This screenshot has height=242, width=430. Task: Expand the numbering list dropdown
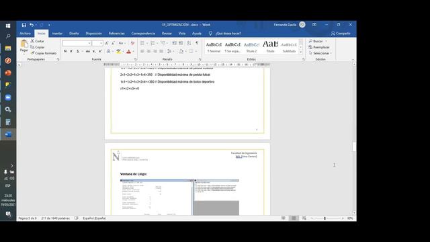click(157, 43)
